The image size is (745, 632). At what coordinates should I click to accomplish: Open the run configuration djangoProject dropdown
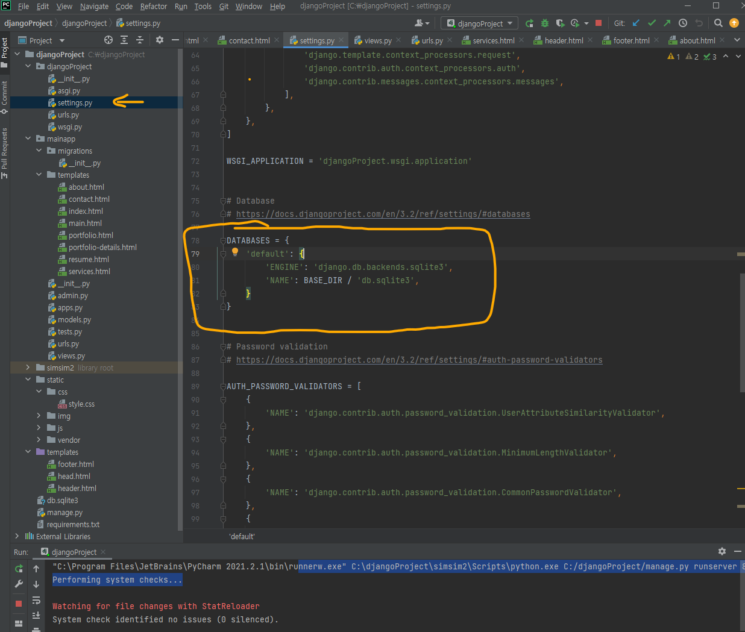tap(479, 23)
